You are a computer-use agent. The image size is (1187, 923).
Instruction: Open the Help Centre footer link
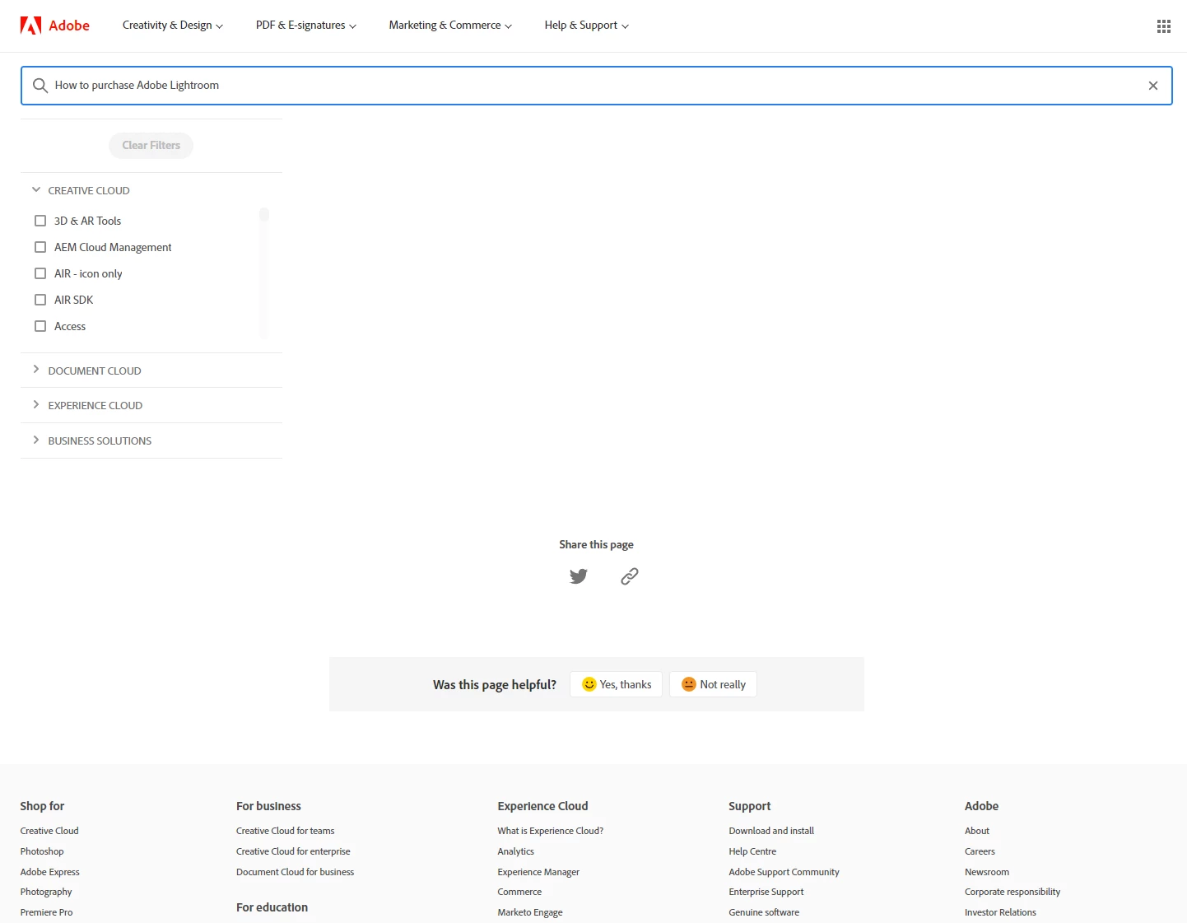(752, 851)
